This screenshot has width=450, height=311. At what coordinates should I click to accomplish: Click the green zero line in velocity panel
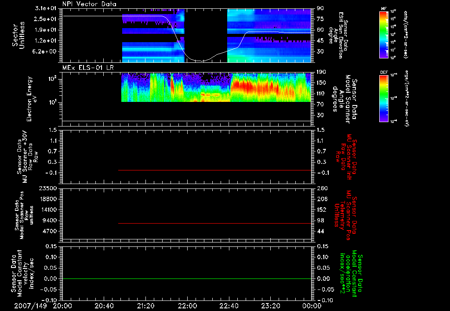[187, 278]
